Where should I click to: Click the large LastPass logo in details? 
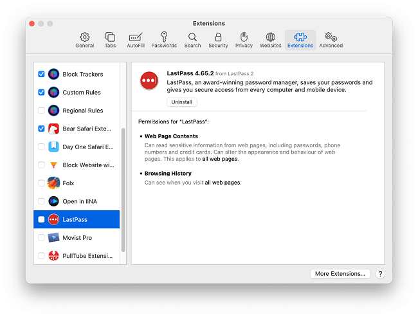[149, 80]
